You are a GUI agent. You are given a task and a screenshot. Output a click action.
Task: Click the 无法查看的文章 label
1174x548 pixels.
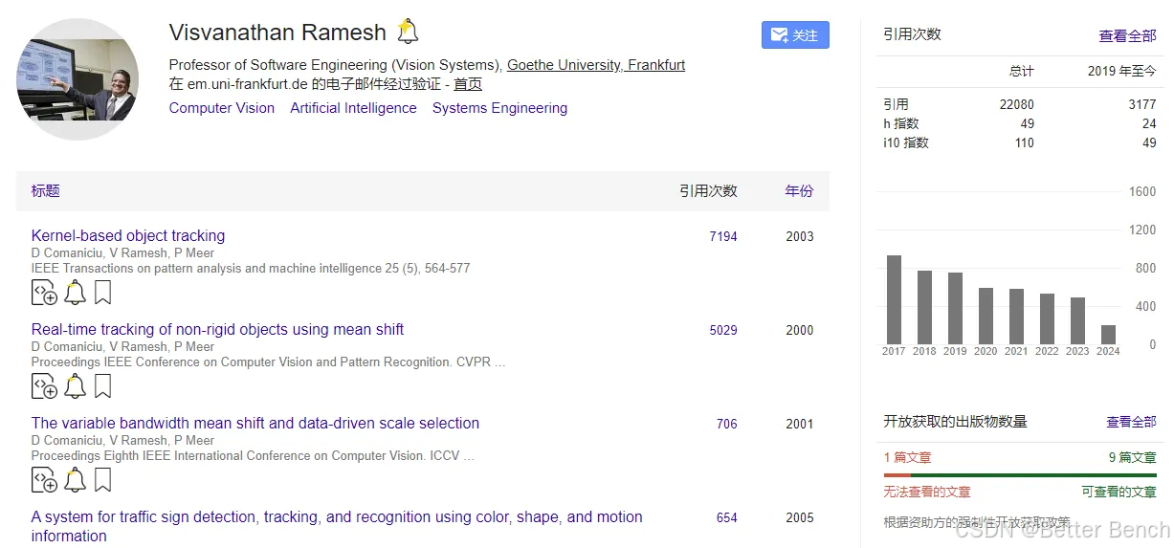pos(927,492)
